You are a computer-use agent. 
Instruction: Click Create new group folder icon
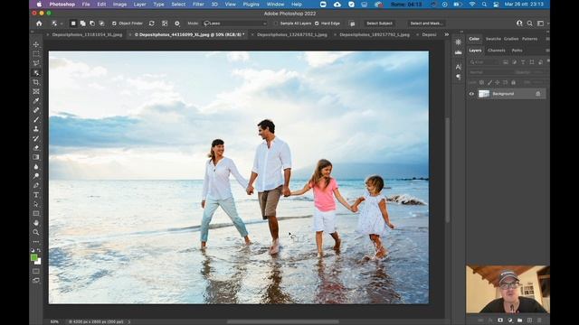519,320
